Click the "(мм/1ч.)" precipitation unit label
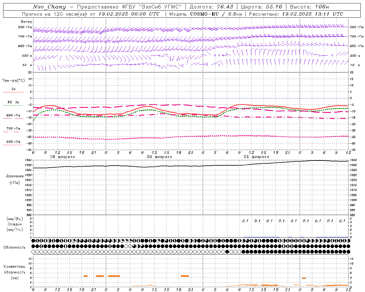Image resolution: width=365 pixels, height=292 pixels. [x=15, y=230]
